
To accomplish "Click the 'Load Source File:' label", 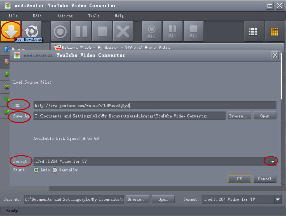I will pyautogui.click(x=32, y=82).
